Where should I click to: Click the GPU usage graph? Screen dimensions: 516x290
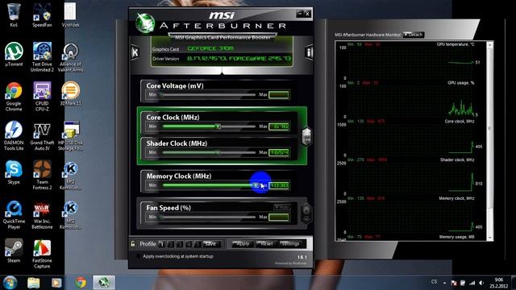click(411, 101)
